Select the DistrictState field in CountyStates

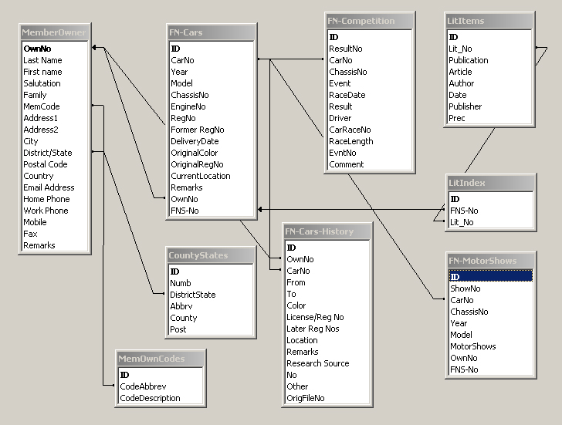tap(193, 295)
